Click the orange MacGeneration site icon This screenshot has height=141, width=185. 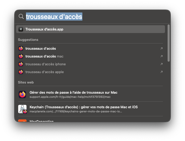coord(22,120)
